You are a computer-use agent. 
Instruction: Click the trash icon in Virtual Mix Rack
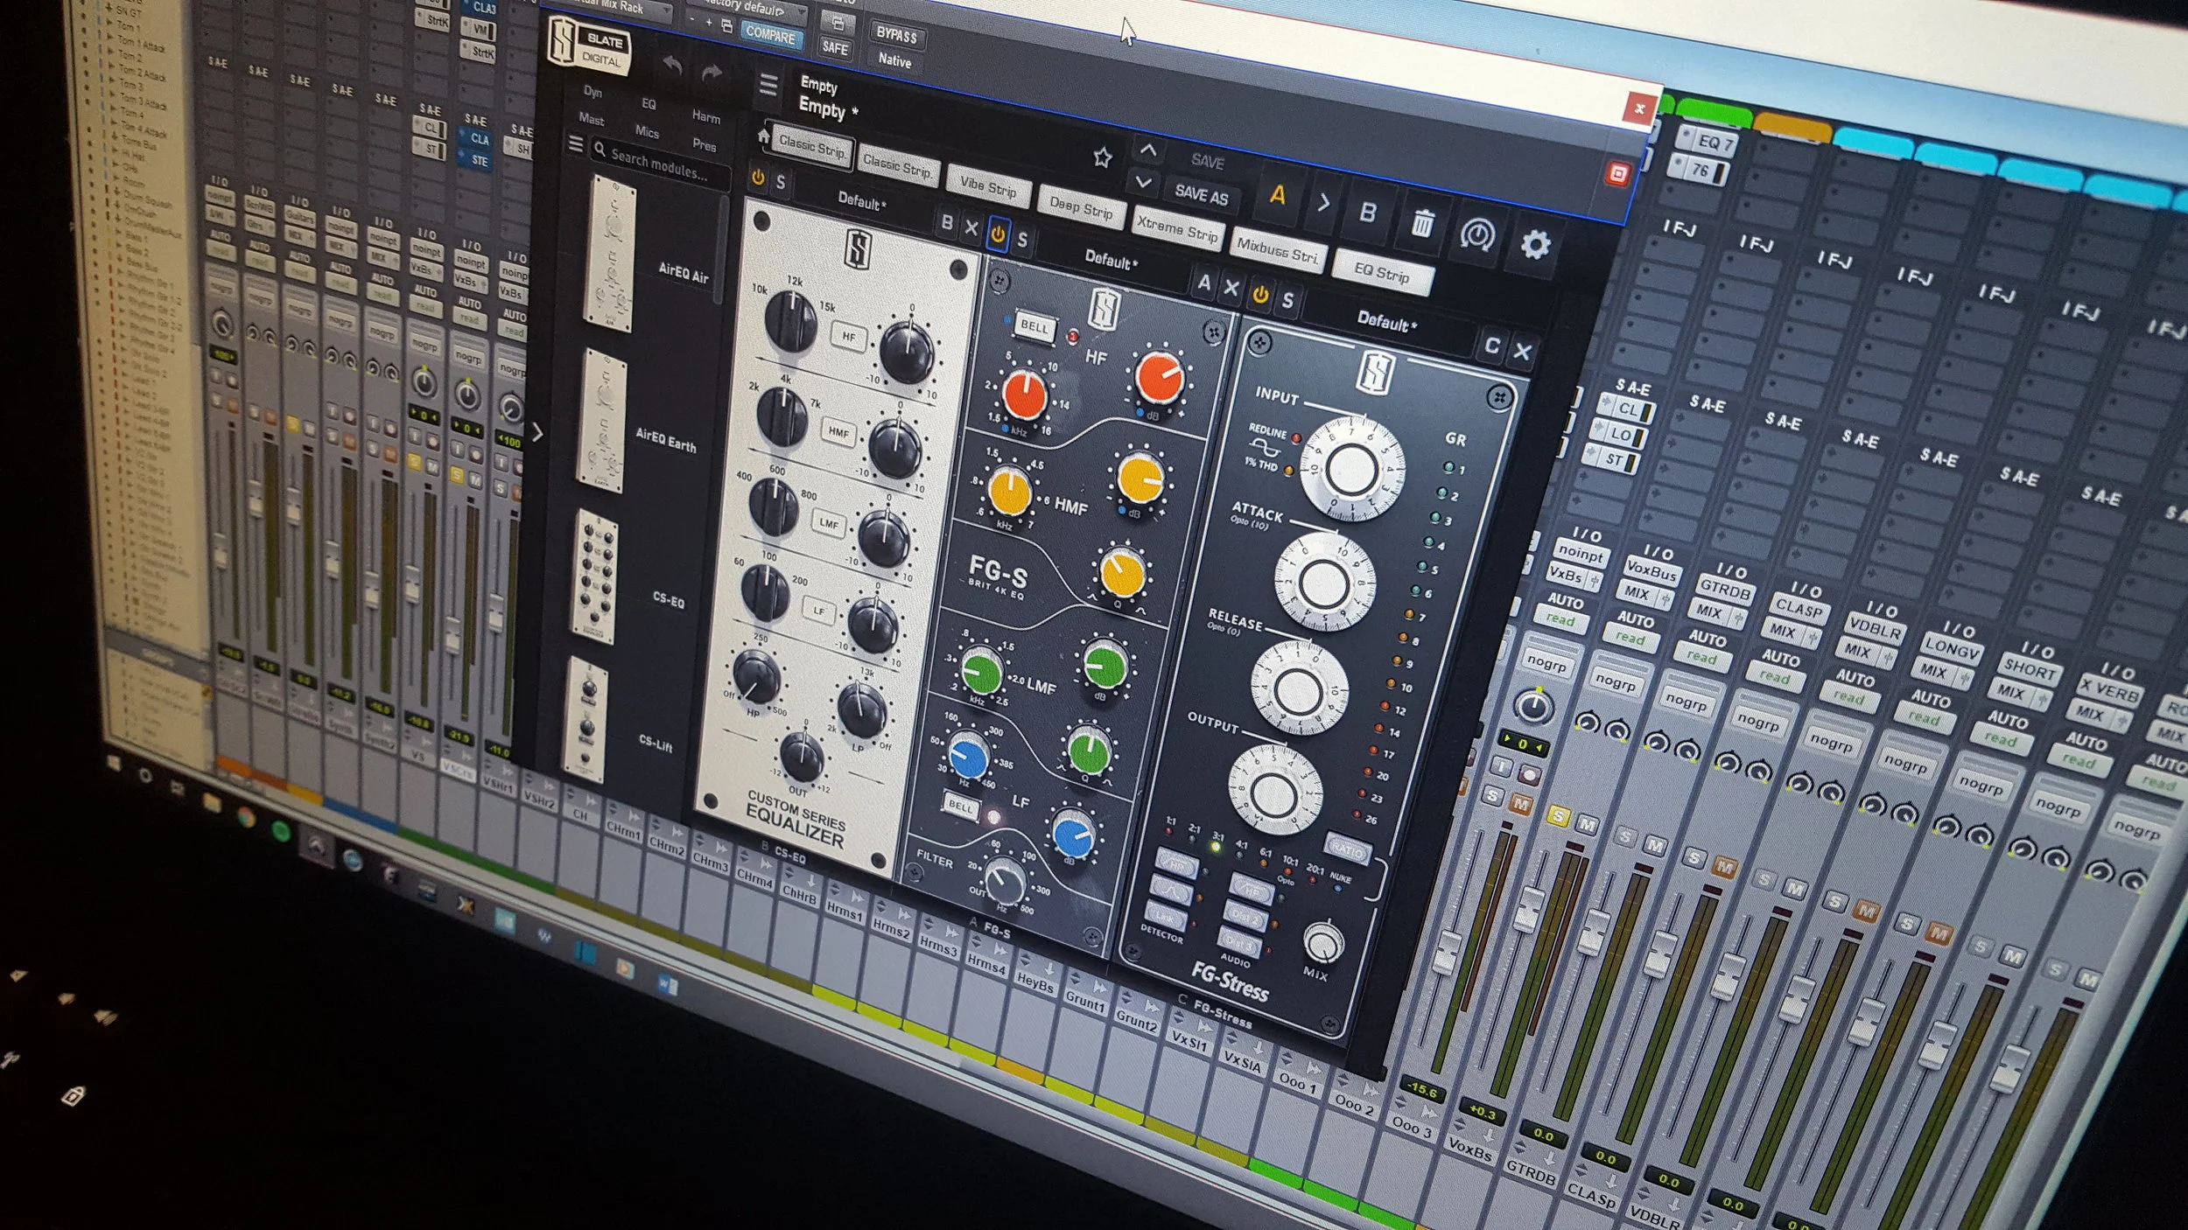[x=1422, y=224]
